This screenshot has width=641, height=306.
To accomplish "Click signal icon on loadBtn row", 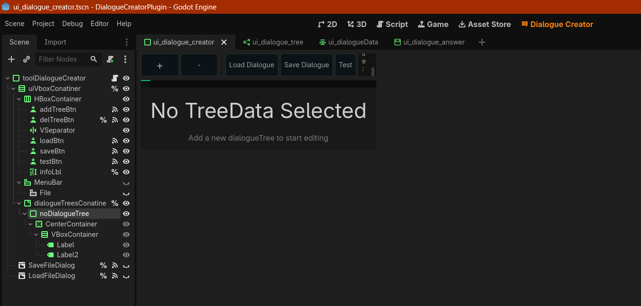I will [x=114, y=141].
